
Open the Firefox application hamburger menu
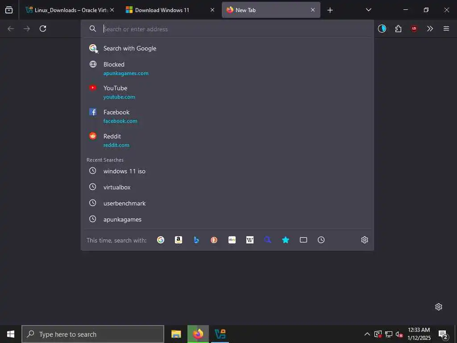point(446,29)
